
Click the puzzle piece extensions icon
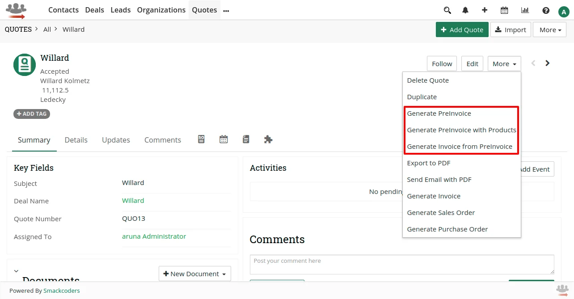268,139
